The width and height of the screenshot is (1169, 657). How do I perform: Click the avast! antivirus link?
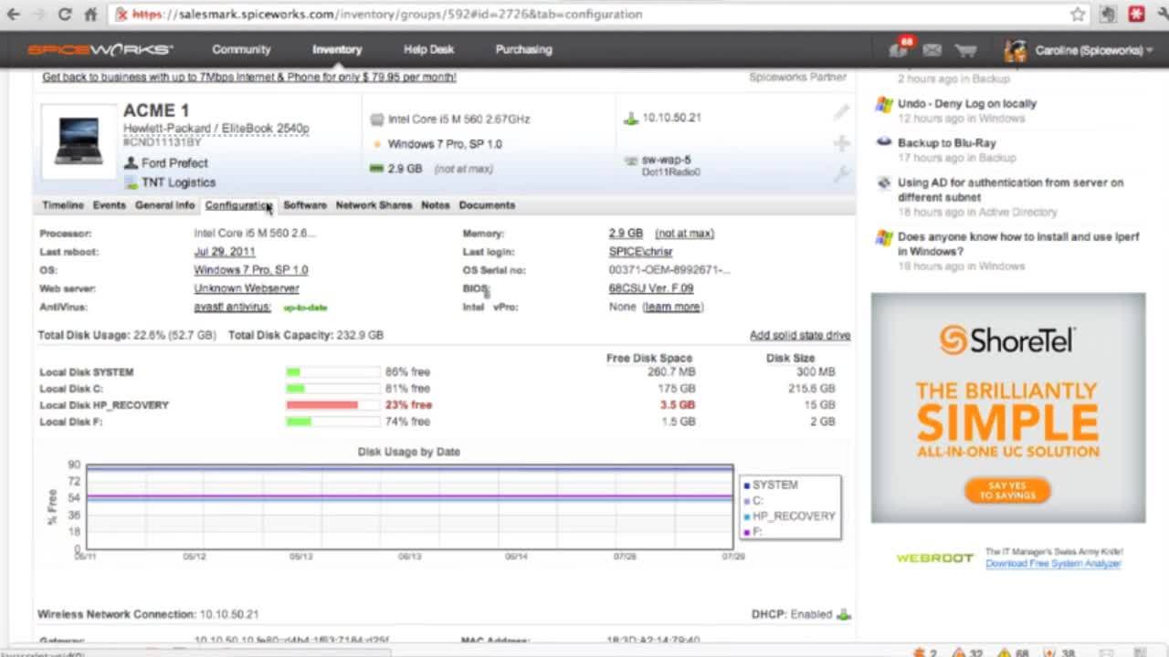(x=232, y=307)
